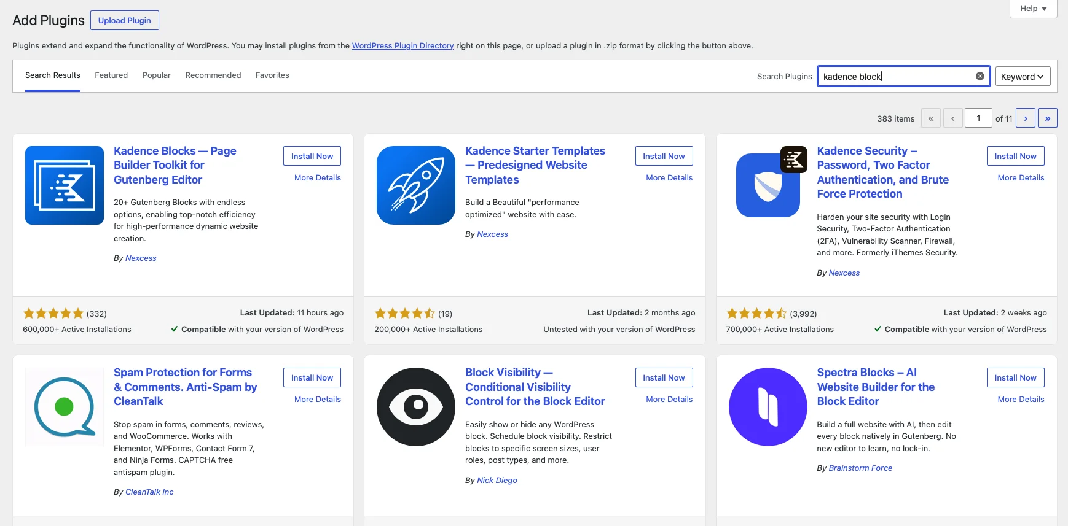Open the CleanTalk Inc author link
1068x526 pixels.
(x=149, y=492)
